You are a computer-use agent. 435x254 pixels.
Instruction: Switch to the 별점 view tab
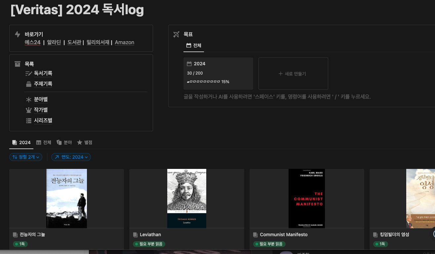pyautogui.click(x=85, y=143)
